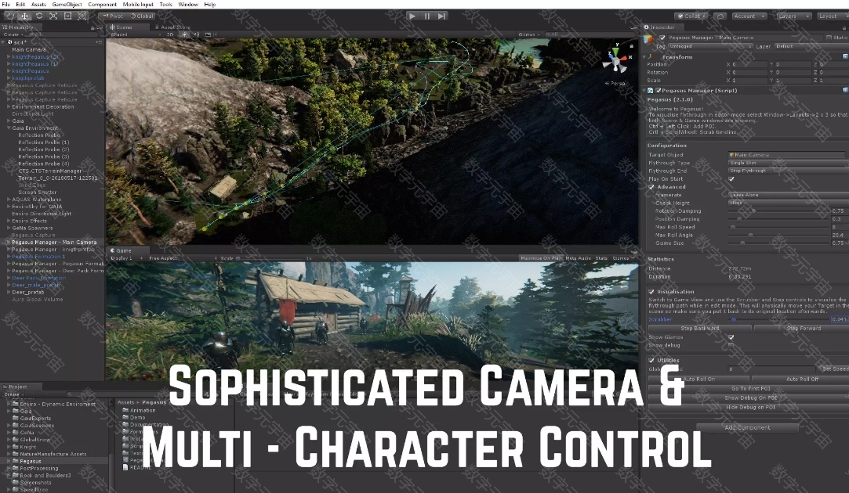Select the Move tool in toolbar

point(24,16)
